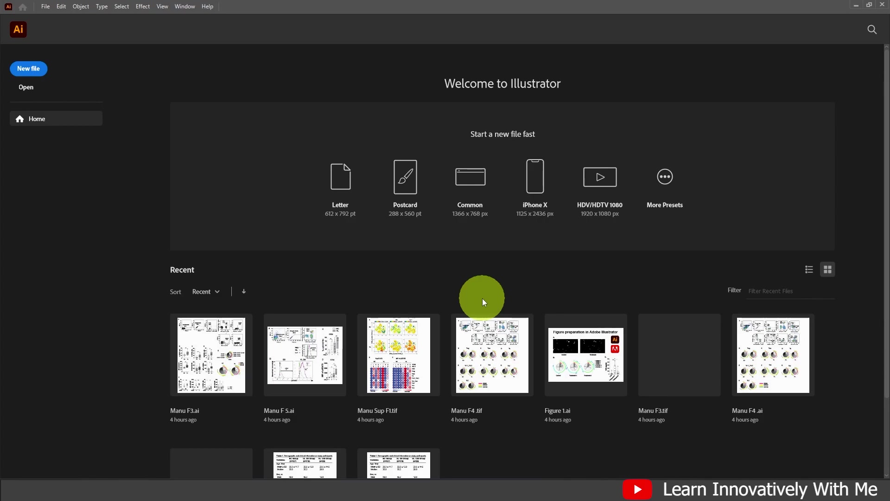Select the Letter preset icon
890x501 pixels.
pos(340,176)
